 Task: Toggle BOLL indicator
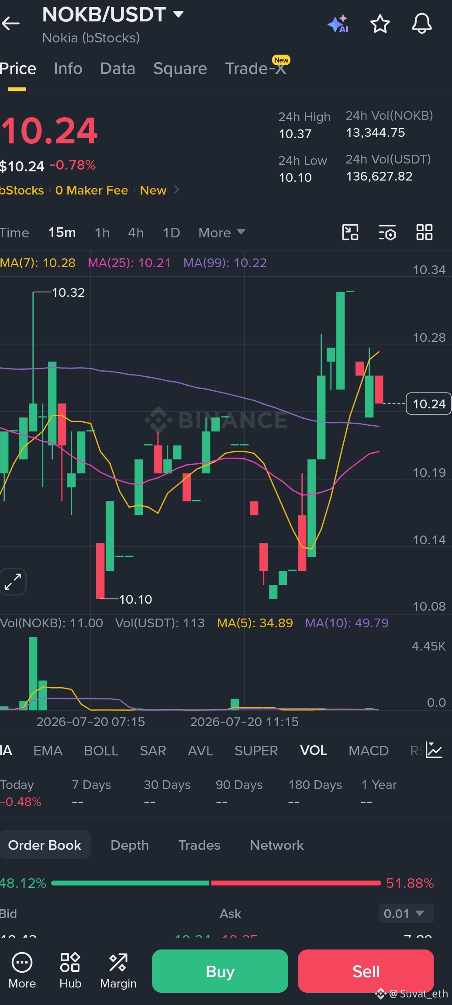(101, 751)
